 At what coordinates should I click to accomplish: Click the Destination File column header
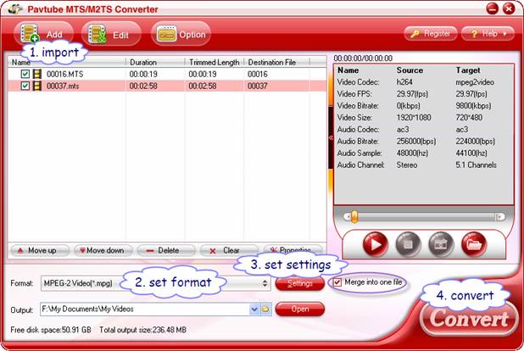277,62
